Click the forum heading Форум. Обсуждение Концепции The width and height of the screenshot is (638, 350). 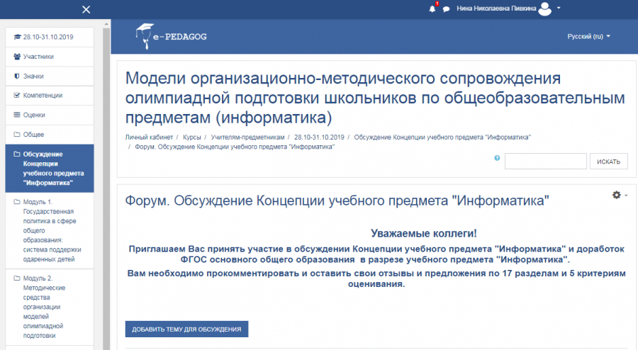337,201
